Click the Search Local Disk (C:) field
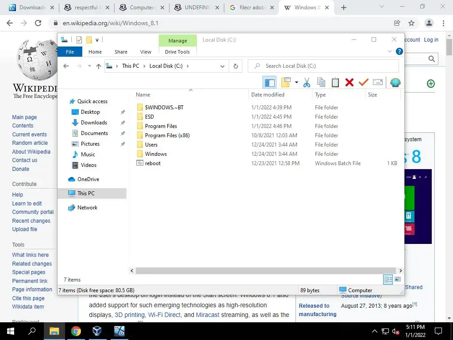The width and height of the screenshot is (453, 340). pyautogui.click(x=323, y=66)
